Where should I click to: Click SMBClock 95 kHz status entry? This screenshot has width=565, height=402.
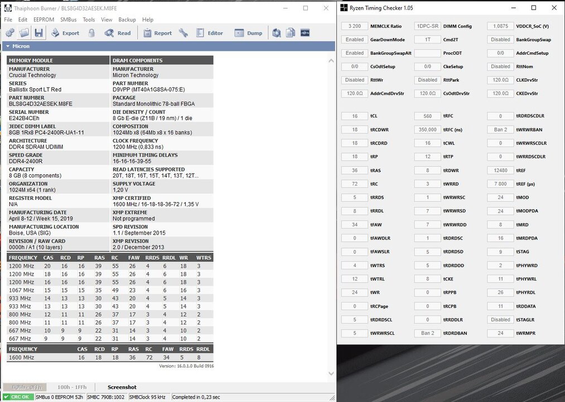pyautogui.click(x=147, y=397)
